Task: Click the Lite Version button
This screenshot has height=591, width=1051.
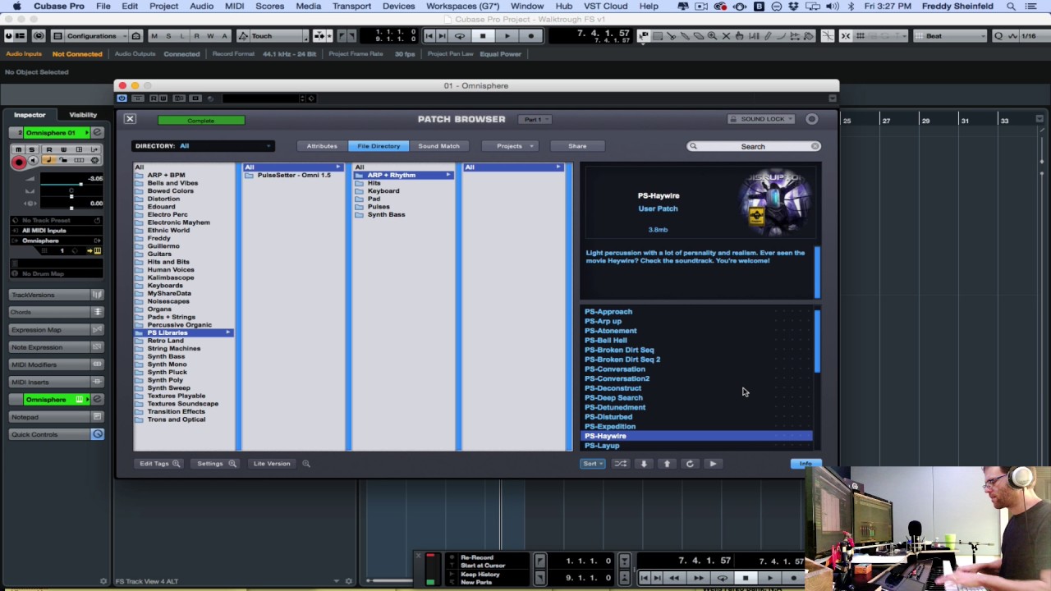Action: click(x=272, y=464)
